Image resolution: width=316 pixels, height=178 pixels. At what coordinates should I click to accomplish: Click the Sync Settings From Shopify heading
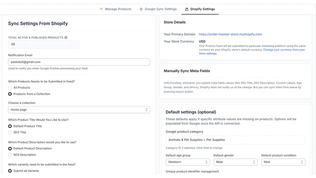pos(38,23)
